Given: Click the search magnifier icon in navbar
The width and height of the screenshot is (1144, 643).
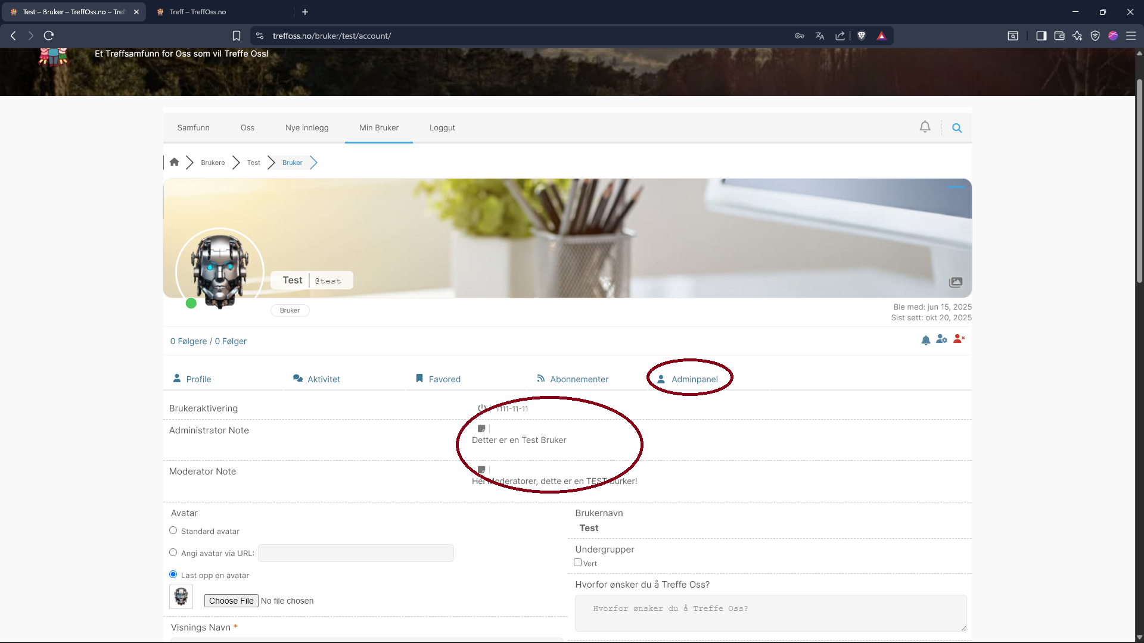Looking at the screenshot, I should pos(957,127).
